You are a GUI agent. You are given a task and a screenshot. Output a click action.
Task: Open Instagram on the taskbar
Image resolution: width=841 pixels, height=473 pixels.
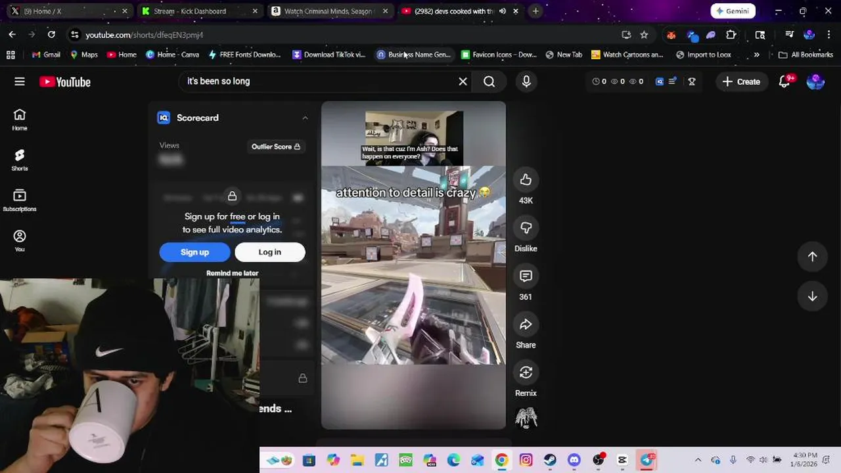pyautogui.click(x=526, y=460)
